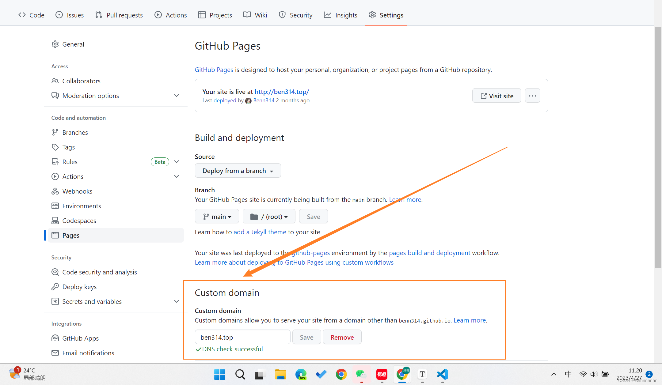Click the Visit site button
This screenshot has width=662, height=385.
tap(497, 96)
